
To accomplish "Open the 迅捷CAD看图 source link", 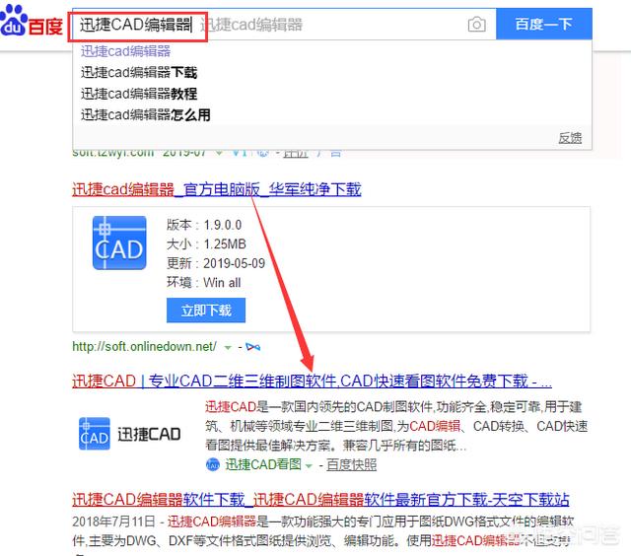I will (x=263, y=464).
